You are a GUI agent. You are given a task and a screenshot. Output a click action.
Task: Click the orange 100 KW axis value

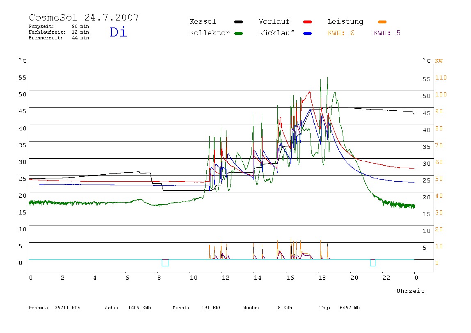point(441,94)
